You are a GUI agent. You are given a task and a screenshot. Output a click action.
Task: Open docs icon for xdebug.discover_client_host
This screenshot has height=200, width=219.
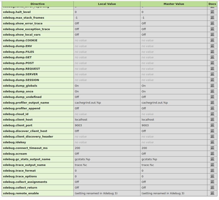pos(212,131)
